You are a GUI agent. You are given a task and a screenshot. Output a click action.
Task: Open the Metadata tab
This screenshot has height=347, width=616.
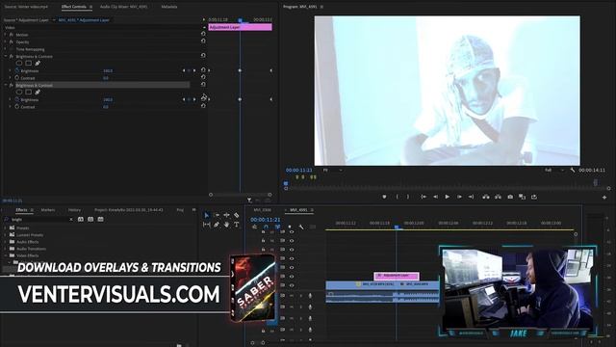pyautogui.click(x=169, y=7)
